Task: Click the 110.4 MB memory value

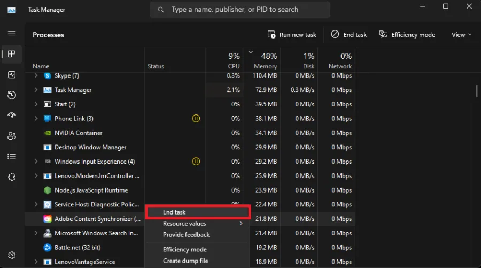Action: coord(265,75)
